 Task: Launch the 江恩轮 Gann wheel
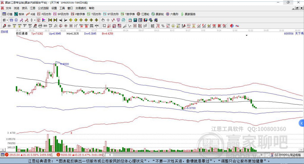tap(143, 14)
